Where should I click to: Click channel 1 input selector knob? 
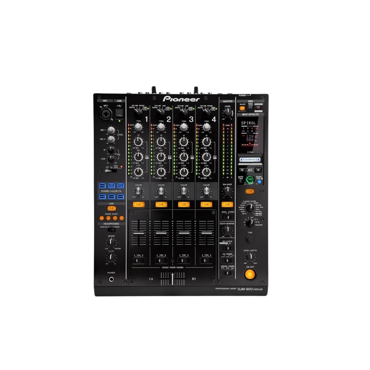click(138, 113)
